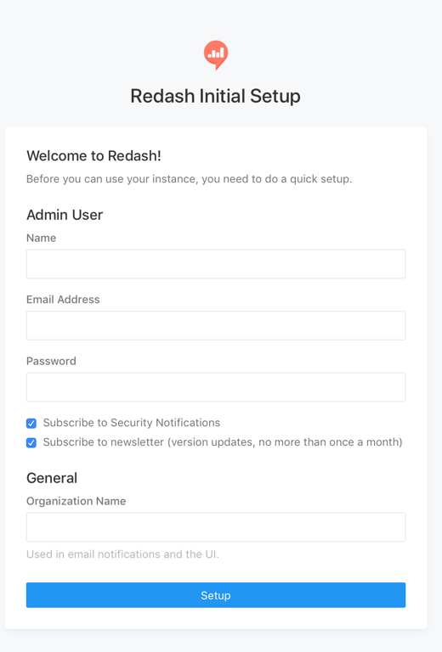
Task: Click the 'Redash Initial Setup' heading
Action: 216,96
